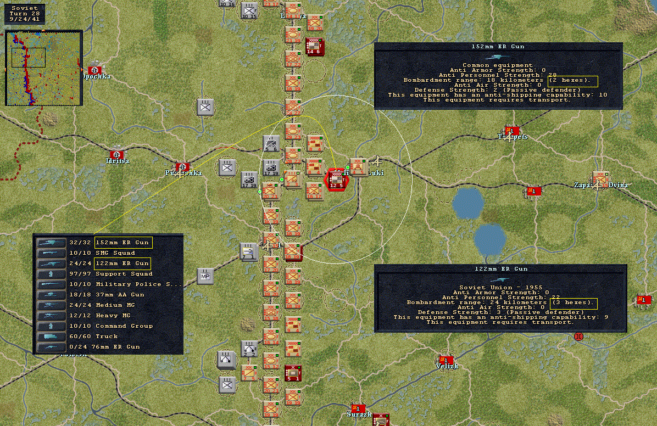This screenshot has height=426, width=657.
Task: Select the infantry division showing 17 20
Action: (x=271, y=264)
